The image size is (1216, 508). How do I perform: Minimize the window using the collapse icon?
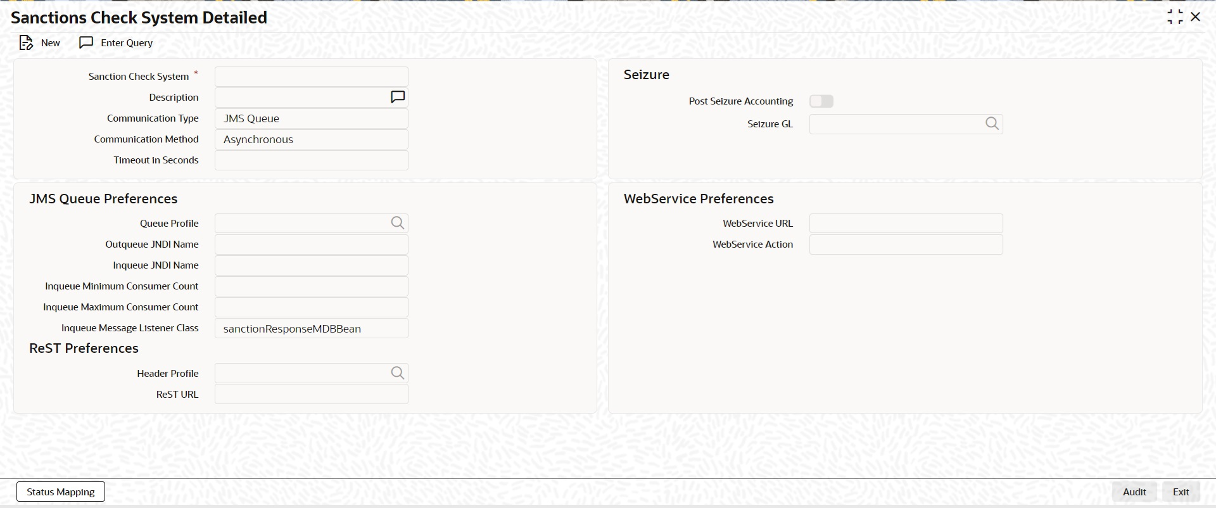point(1175,17)
